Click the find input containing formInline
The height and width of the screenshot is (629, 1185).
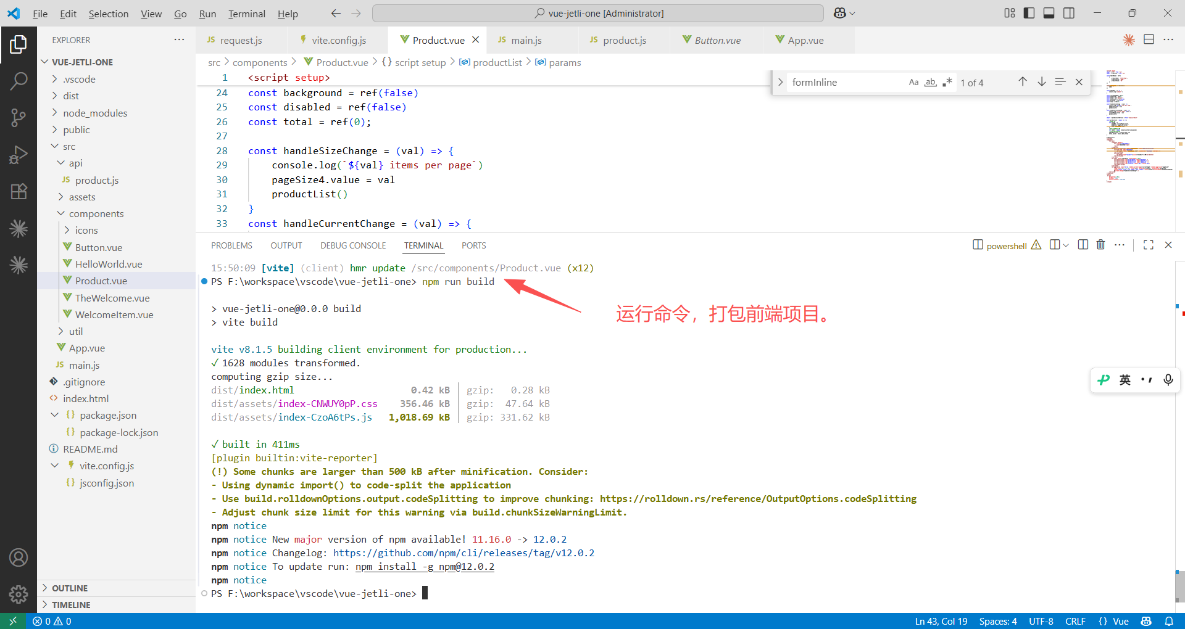click(846, 82)
